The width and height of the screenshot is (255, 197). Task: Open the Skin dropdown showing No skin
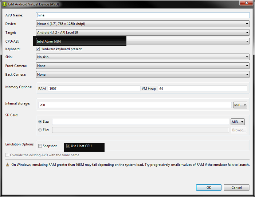pos(143,57)
